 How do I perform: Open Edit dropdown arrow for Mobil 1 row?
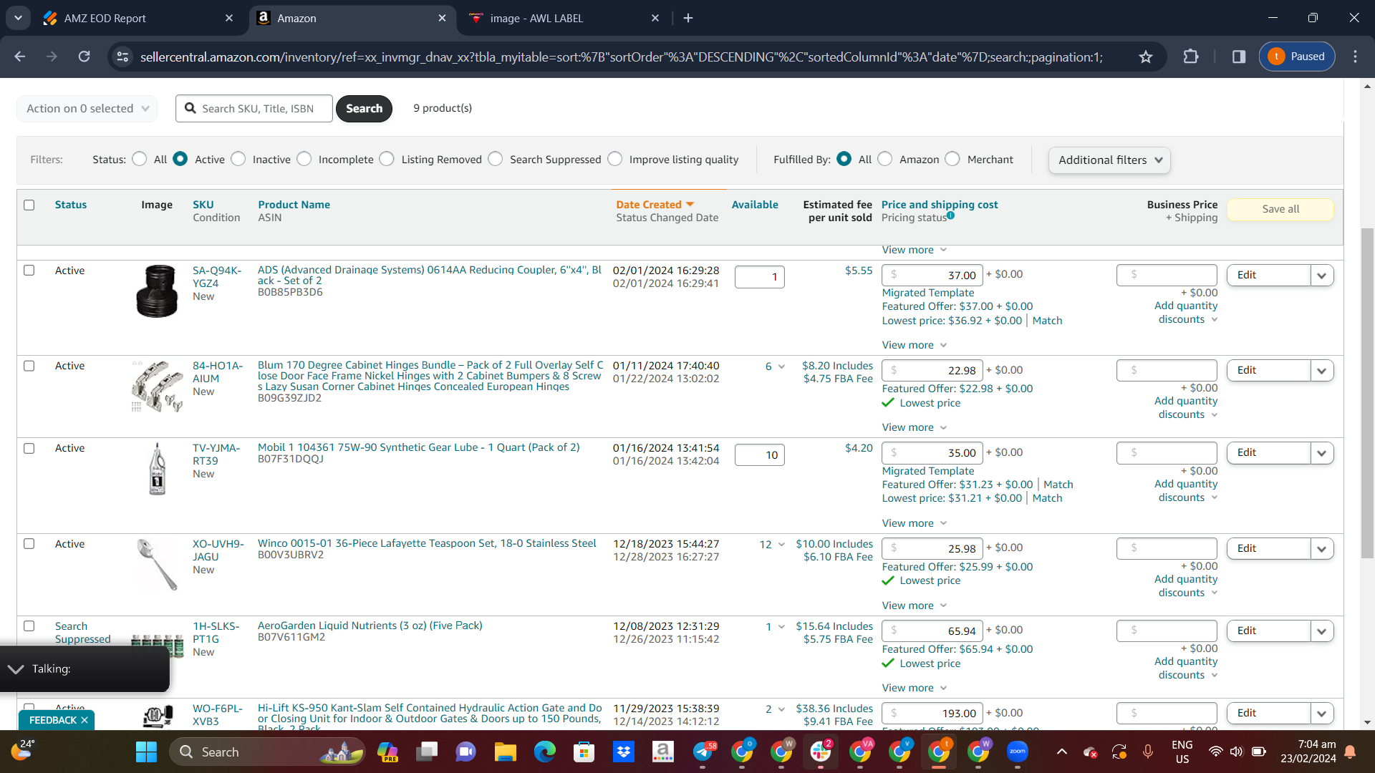[1322, 453]
